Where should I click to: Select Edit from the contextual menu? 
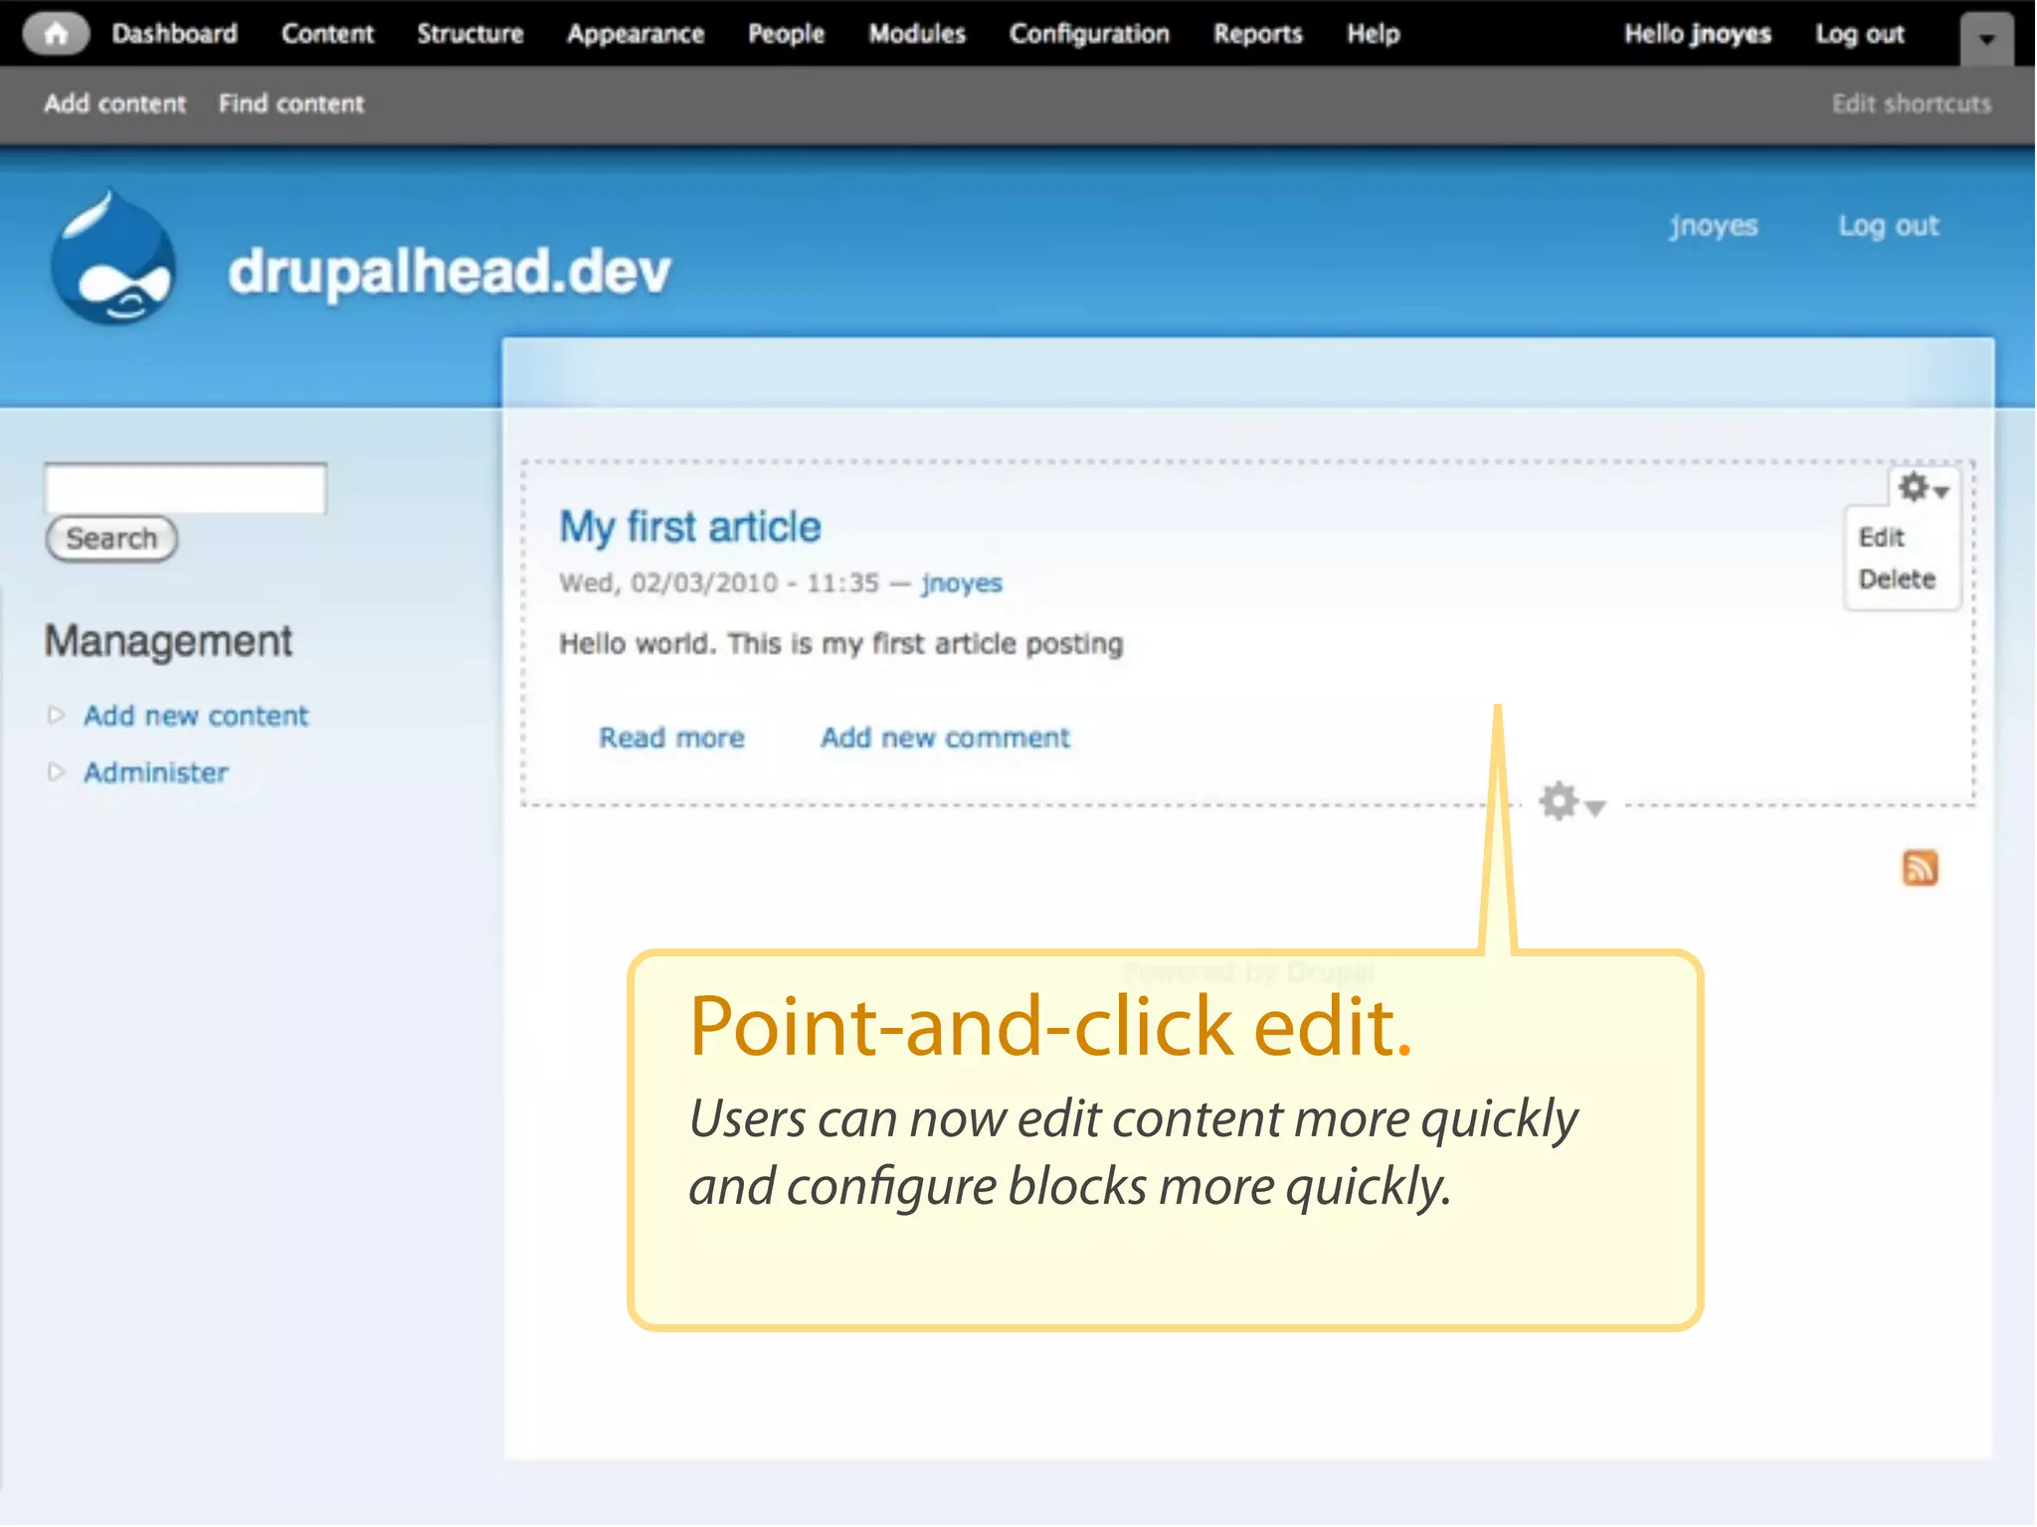[1881, 538]
